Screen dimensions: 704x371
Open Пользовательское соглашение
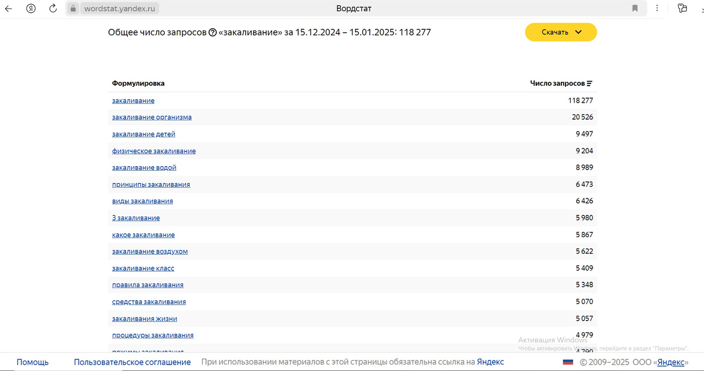click(132, 362)
